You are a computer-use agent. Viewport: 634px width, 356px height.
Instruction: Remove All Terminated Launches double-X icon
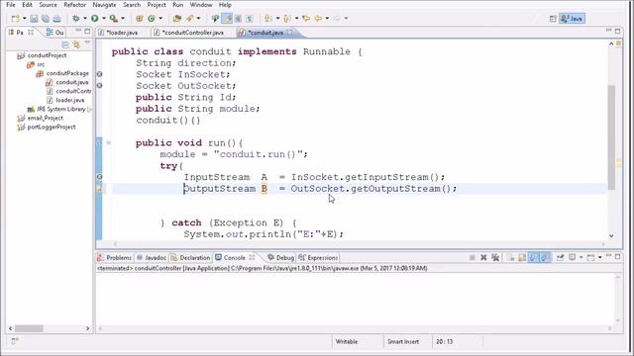pyautogui.click(x=495, y=257)
